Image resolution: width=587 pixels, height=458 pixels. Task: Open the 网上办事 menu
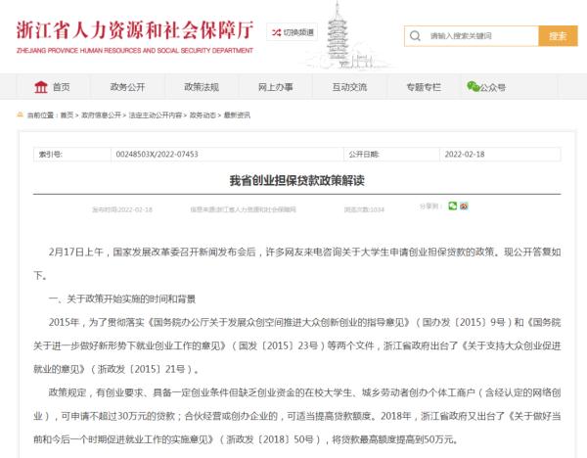tap(276, 87)
